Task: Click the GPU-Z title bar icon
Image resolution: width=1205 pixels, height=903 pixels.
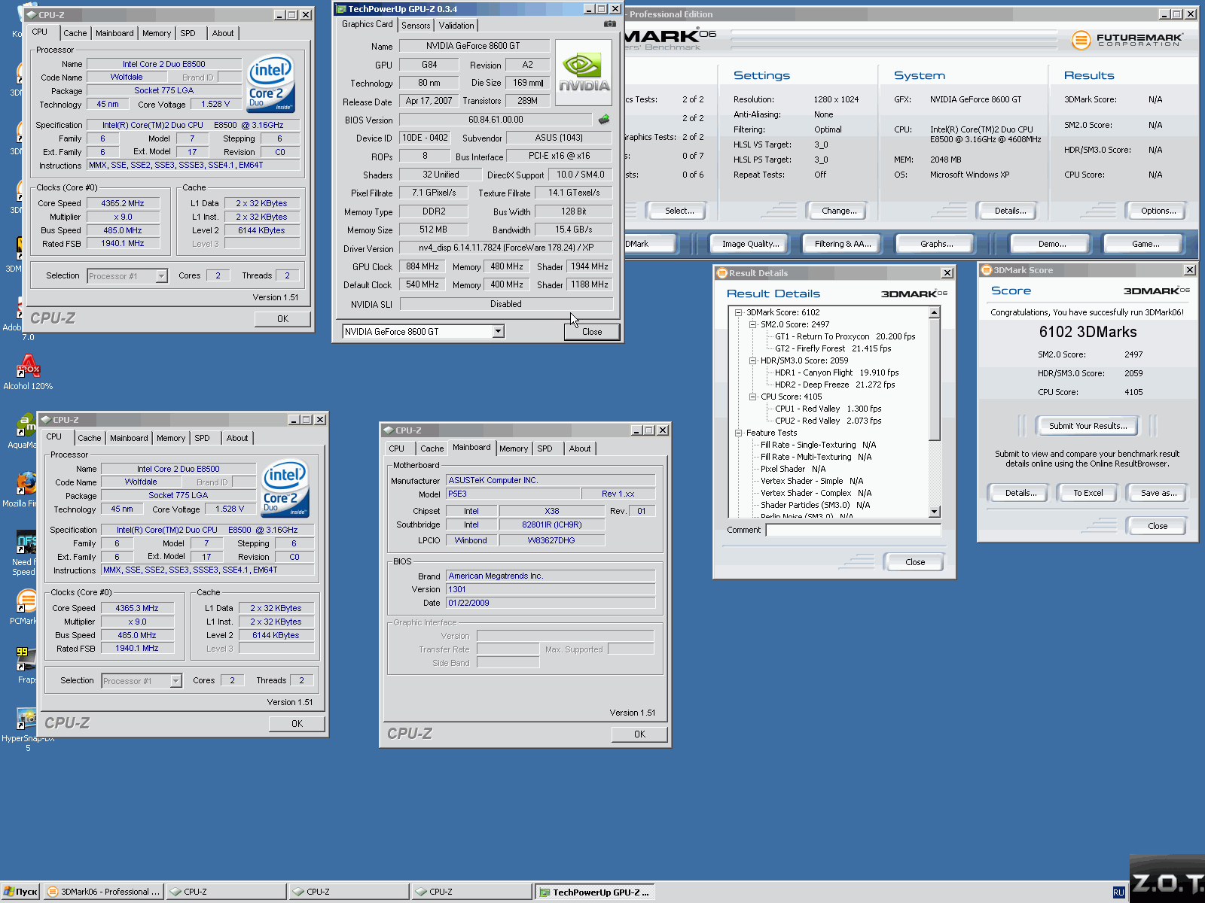Action: click(x=341, y=9)
